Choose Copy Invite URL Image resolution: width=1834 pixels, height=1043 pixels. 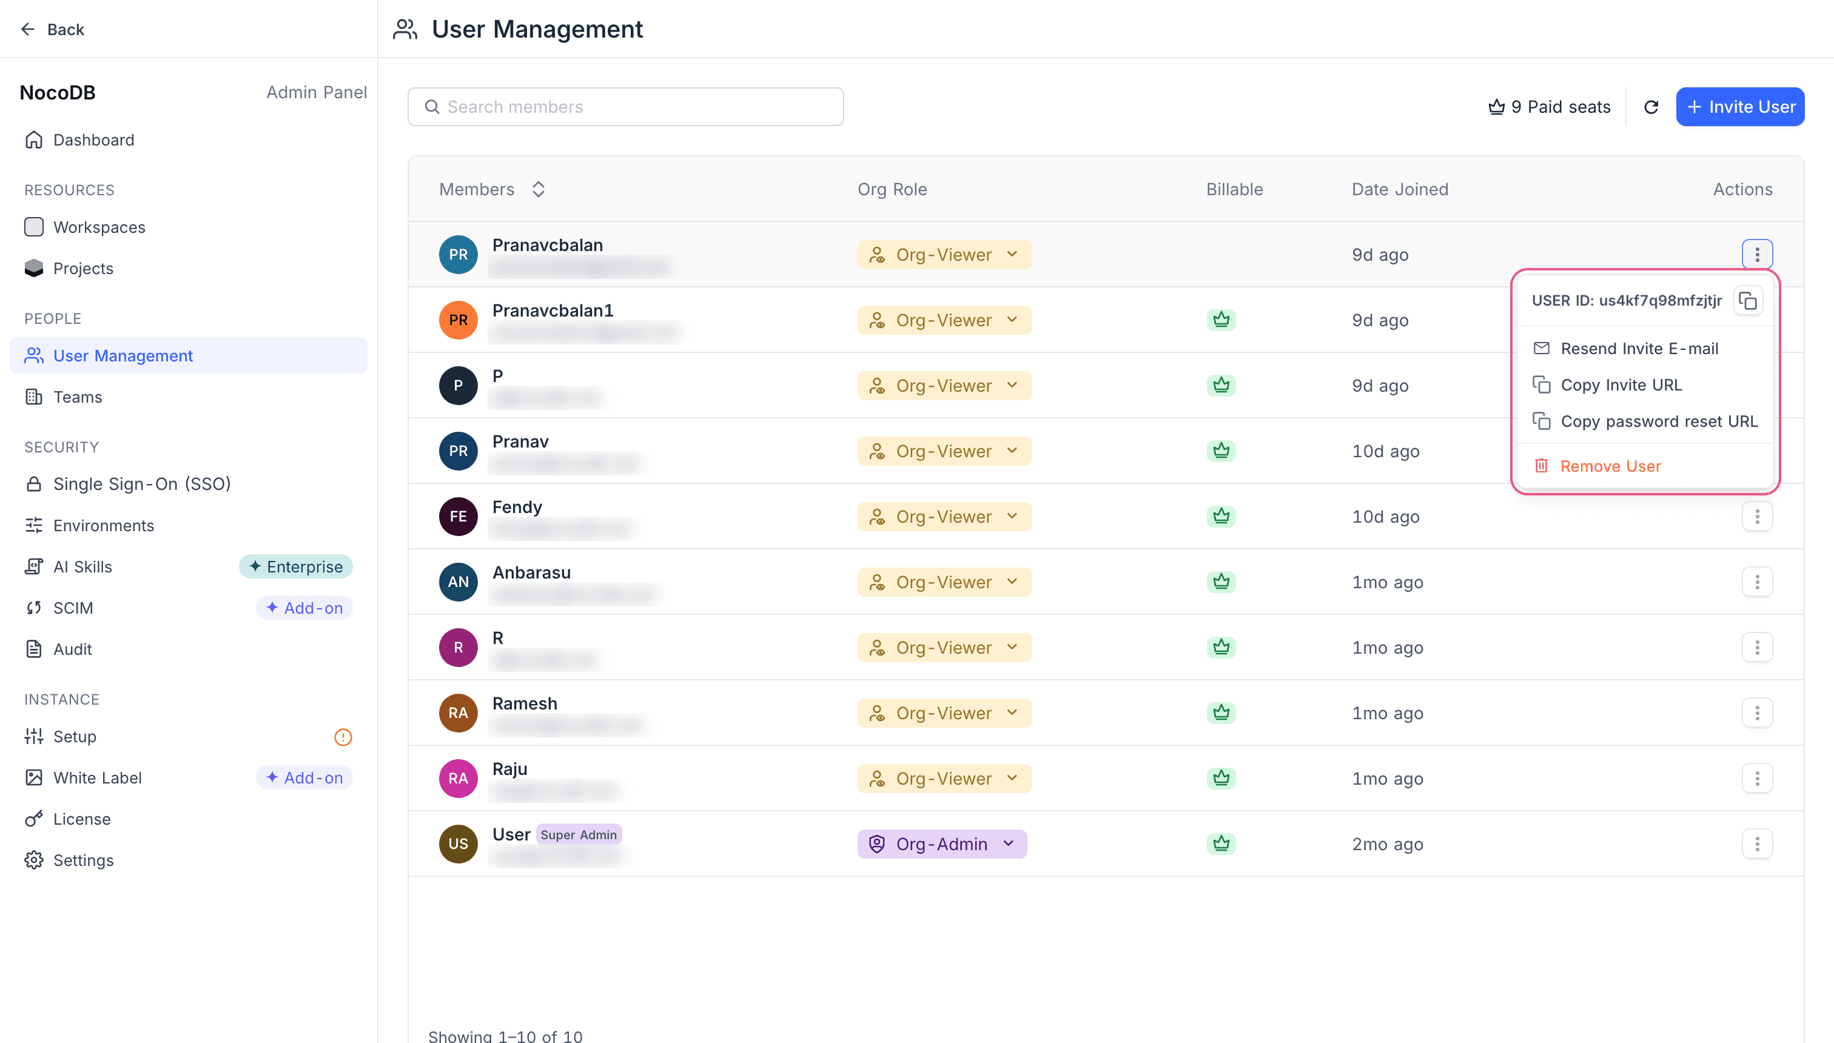1645,384
